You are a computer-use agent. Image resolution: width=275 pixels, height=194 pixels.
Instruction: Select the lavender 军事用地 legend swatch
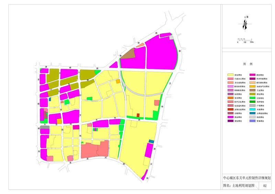tap(253, 121)
